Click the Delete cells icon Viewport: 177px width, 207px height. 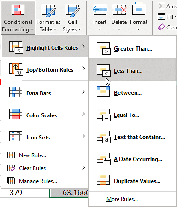[119, 10]
